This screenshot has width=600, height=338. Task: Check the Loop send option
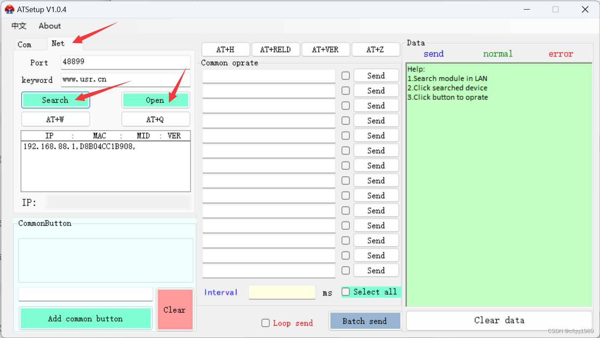[x=266, y=323]
